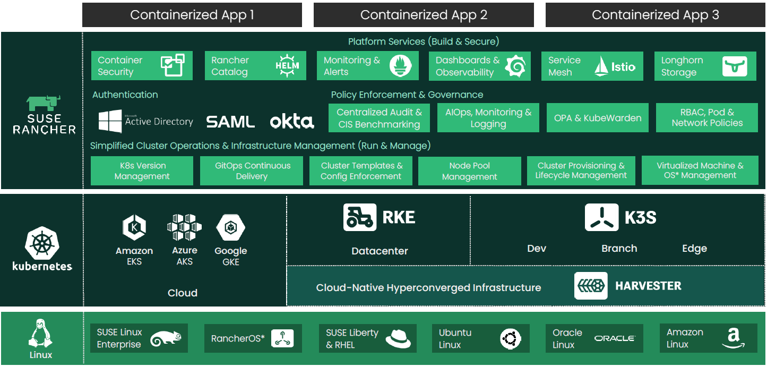Click the Harvester logo icon
Viewport: 767px width, 366px height.
[591, 286]
